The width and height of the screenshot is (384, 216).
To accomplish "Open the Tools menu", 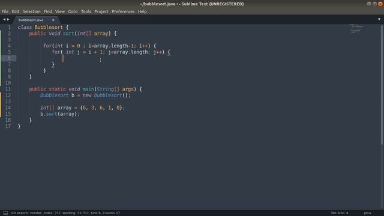I will tap(86, 11).
